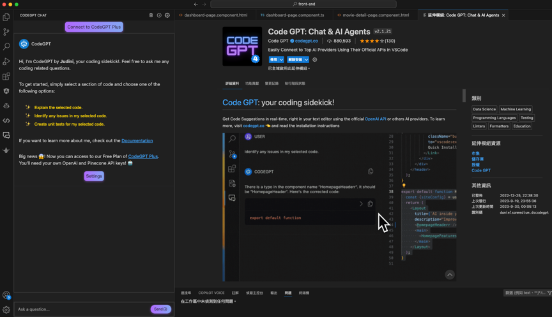The image size is (552, 317).
Task: Open the Terminal (終端機) panel tab
Action: pyautogui.click(x=304, y=293)
